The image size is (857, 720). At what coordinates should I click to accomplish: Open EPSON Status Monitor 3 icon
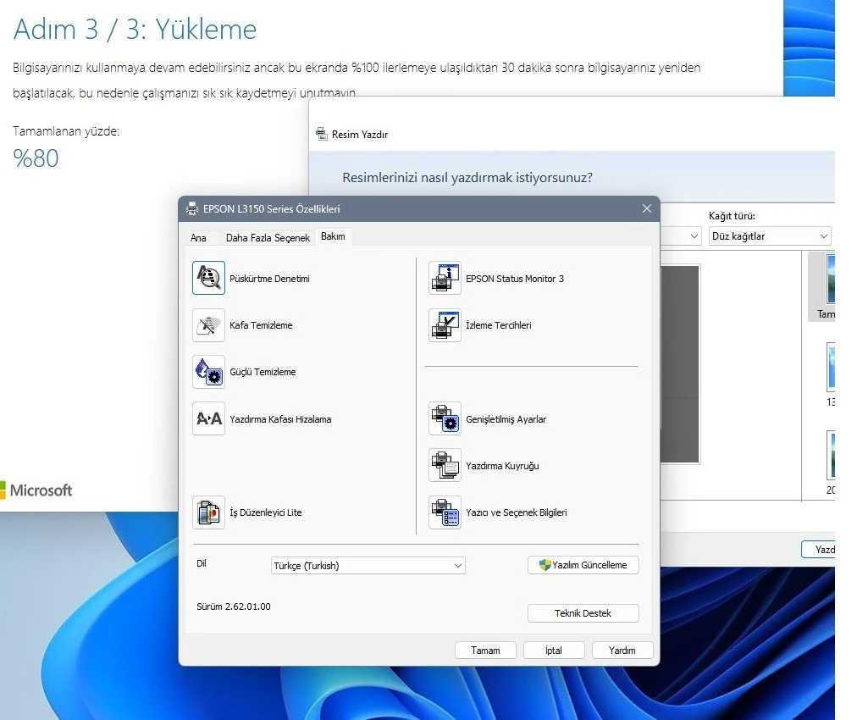tap(445, 278)
